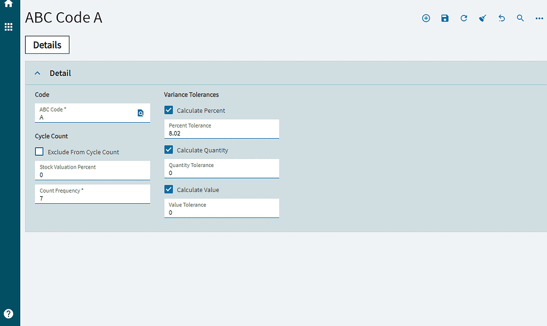Switch to the Details tab
Viewport: 547px width, 326px height.
click(47, 45)
